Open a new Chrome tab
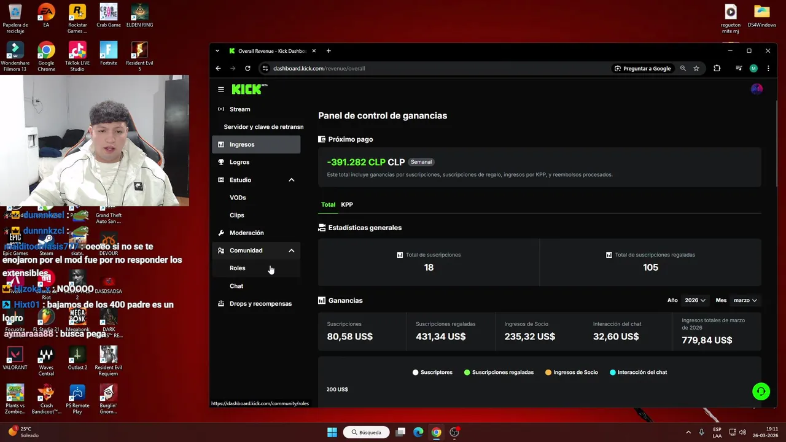The image size is (786, 442). coord(329,51)
